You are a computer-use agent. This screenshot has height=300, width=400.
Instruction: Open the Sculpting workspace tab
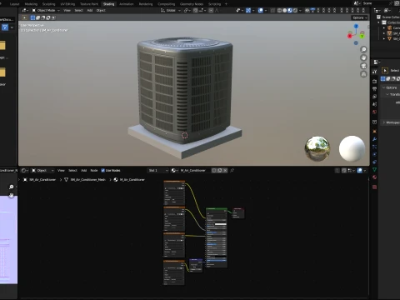48,4
